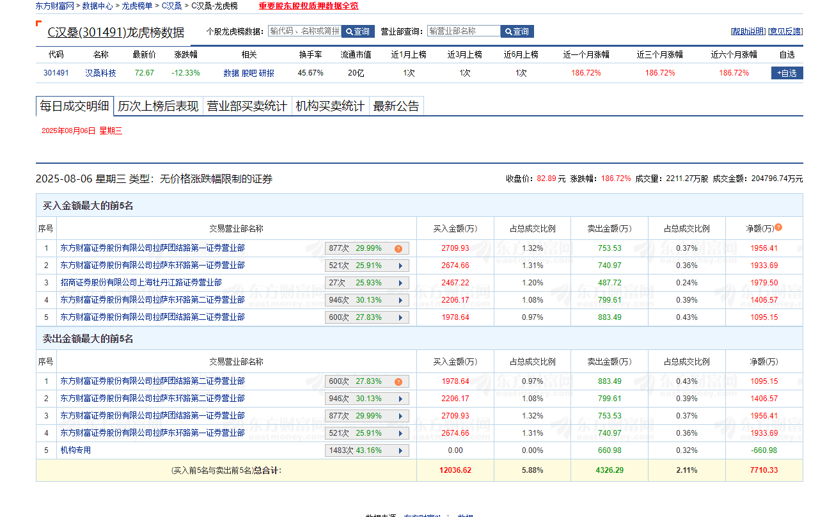Image resolution: width=834 pixels, height=517 pixels.
Task: Open 拉萨东环路第一证券营业部 in the sell table
Action: (152, 433)
